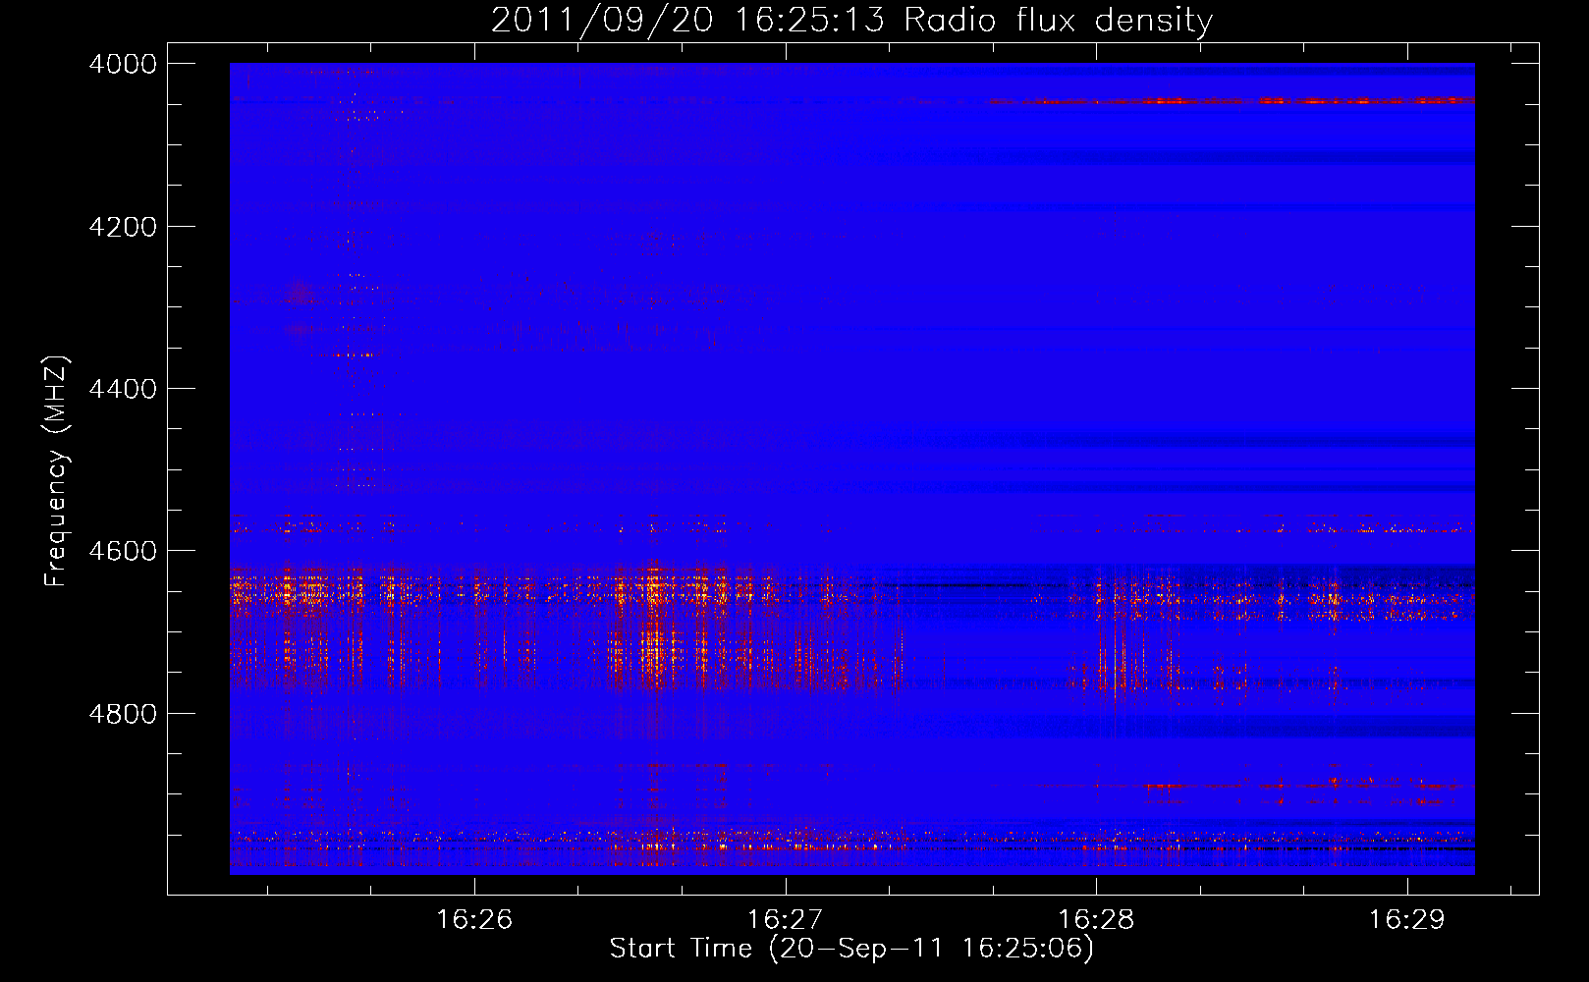
Task: Click the 'Frequency (MHZ)' axis label
Action: [x=57, y=471]
